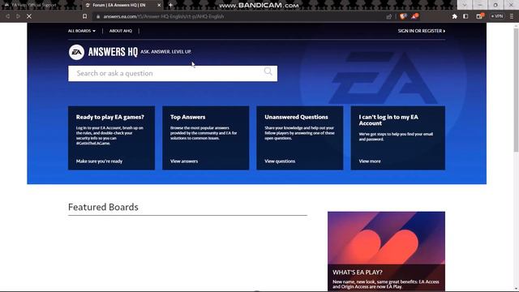
Task: Click View answers link
Action: pos(184,161)
